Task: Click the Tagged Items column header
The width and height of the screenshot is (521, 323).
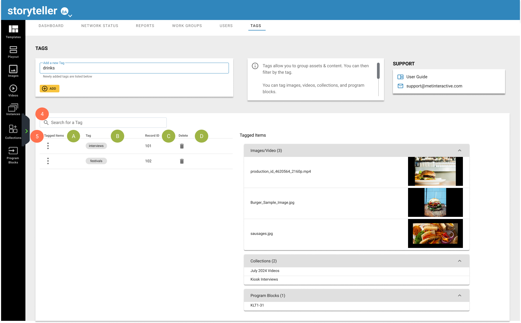Action: pos(54,136)
